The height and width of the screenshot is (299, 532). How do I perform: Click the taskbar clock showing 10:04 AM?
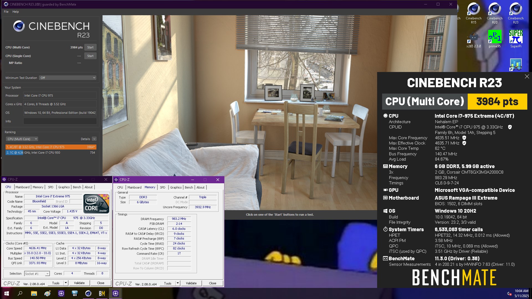521,293
